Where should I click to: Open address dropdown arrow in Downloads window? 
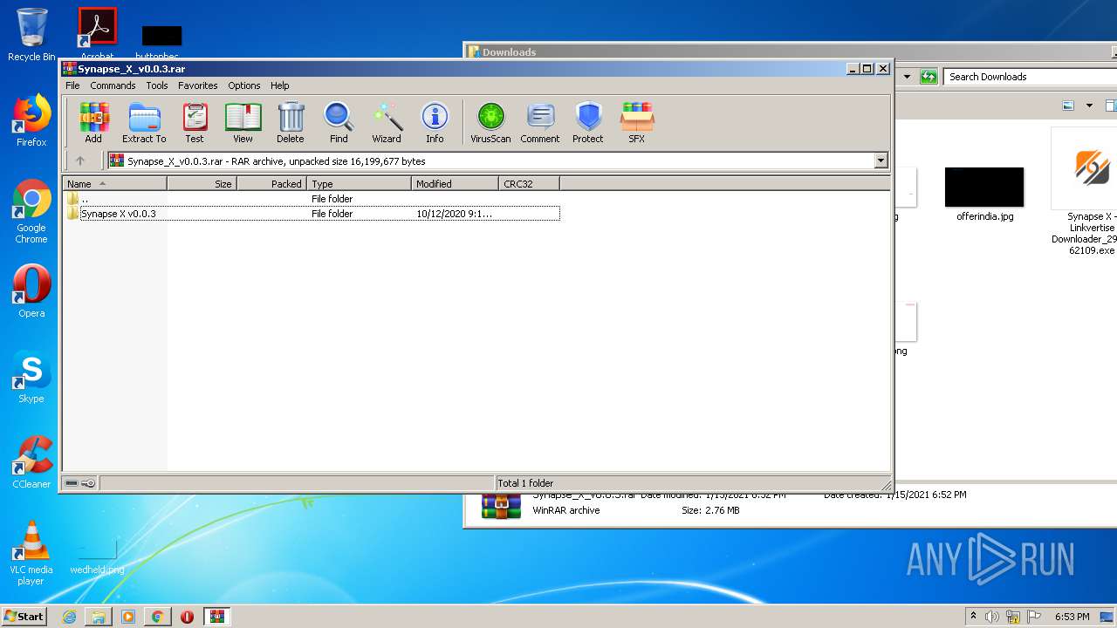pyautogui.click(x=907, y=77)
